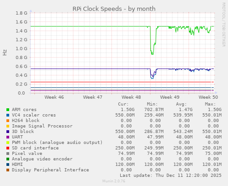Click the 'Cur:' column header
The image size is (228, 186).
tap(123, 104)
